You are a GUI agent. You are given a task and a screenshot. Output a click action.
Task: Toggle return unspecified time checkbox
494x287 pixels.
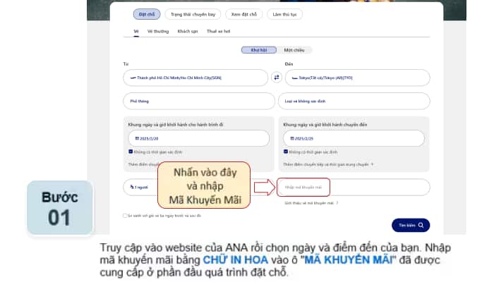(285, 152)
